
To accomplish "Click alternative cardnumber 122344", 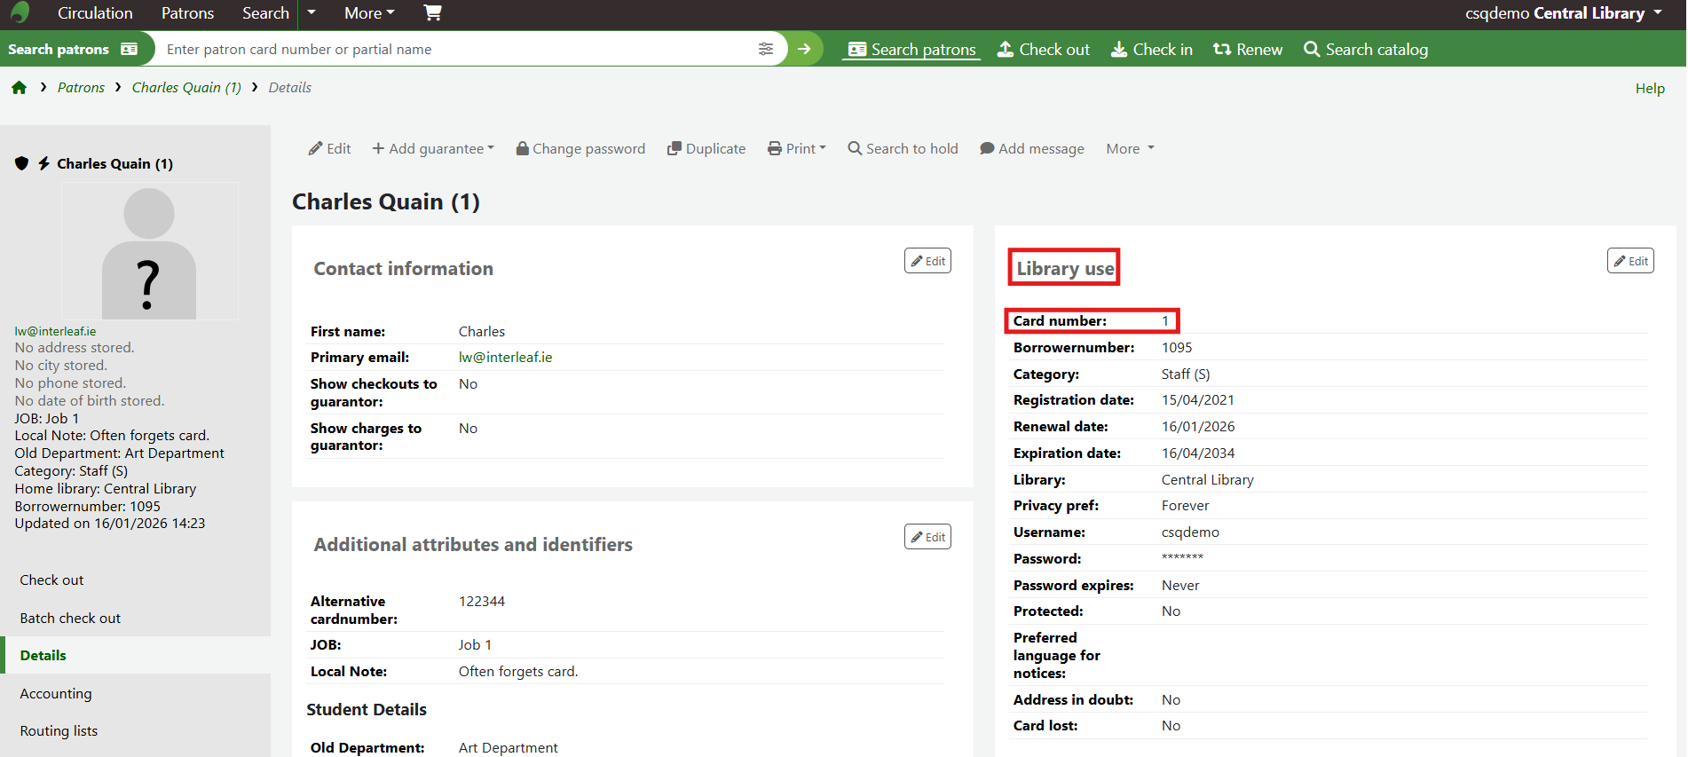I will [x=482, y=602].
